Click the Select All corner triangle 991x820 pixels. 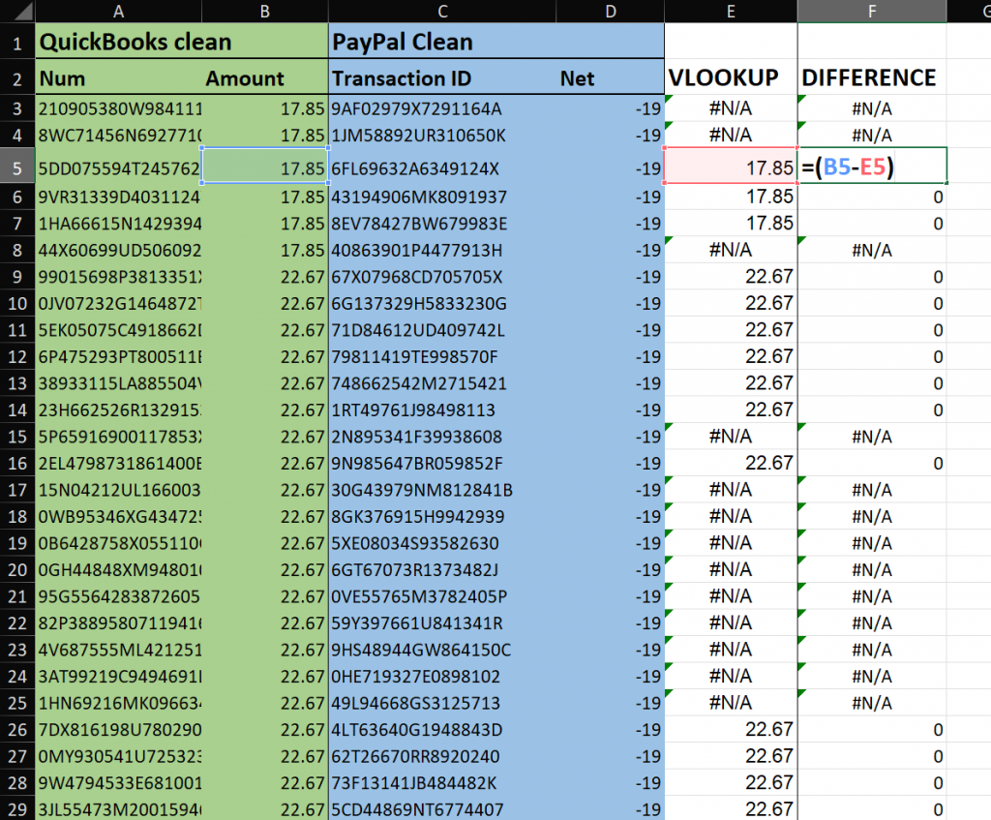click(16, 11)
